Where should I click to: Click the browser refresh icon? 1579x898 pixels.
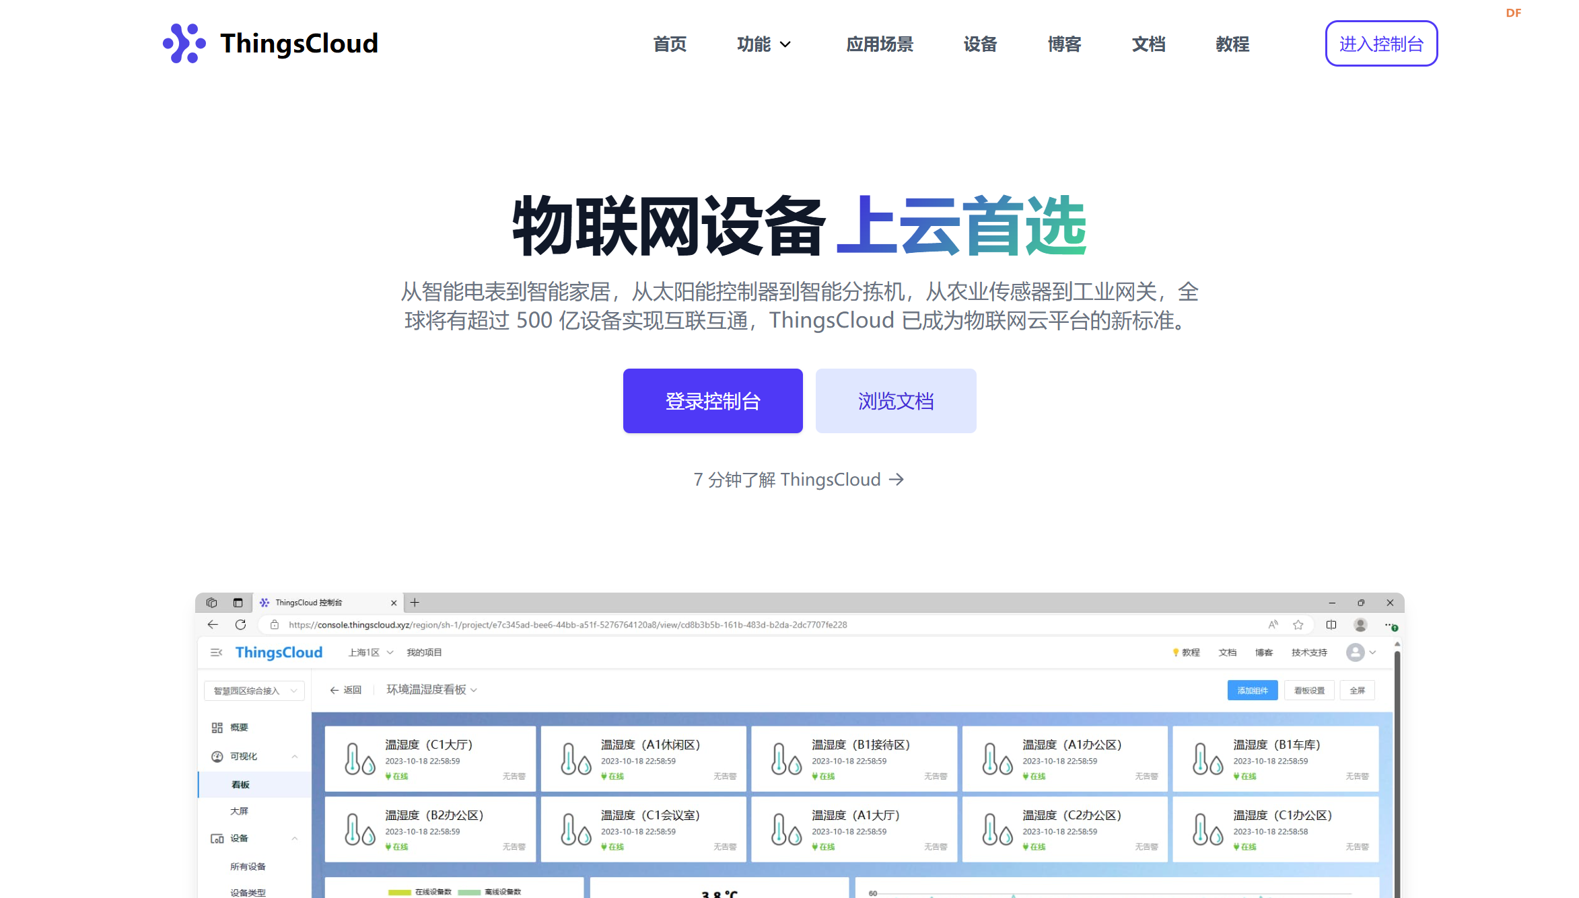(x=240, y=625)
